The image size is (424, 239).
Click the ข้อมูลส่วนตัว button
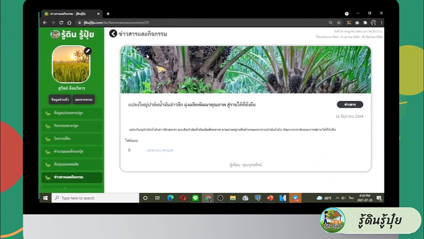[x=59, y=99]
